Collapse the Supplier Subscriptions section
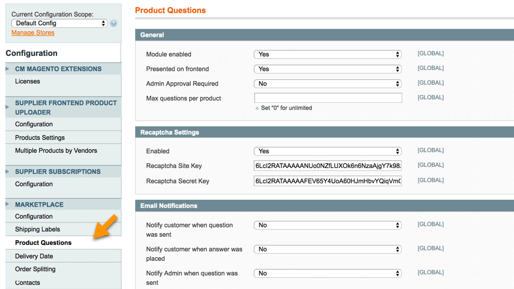514x289 pixels. click(x=8, y=172)
